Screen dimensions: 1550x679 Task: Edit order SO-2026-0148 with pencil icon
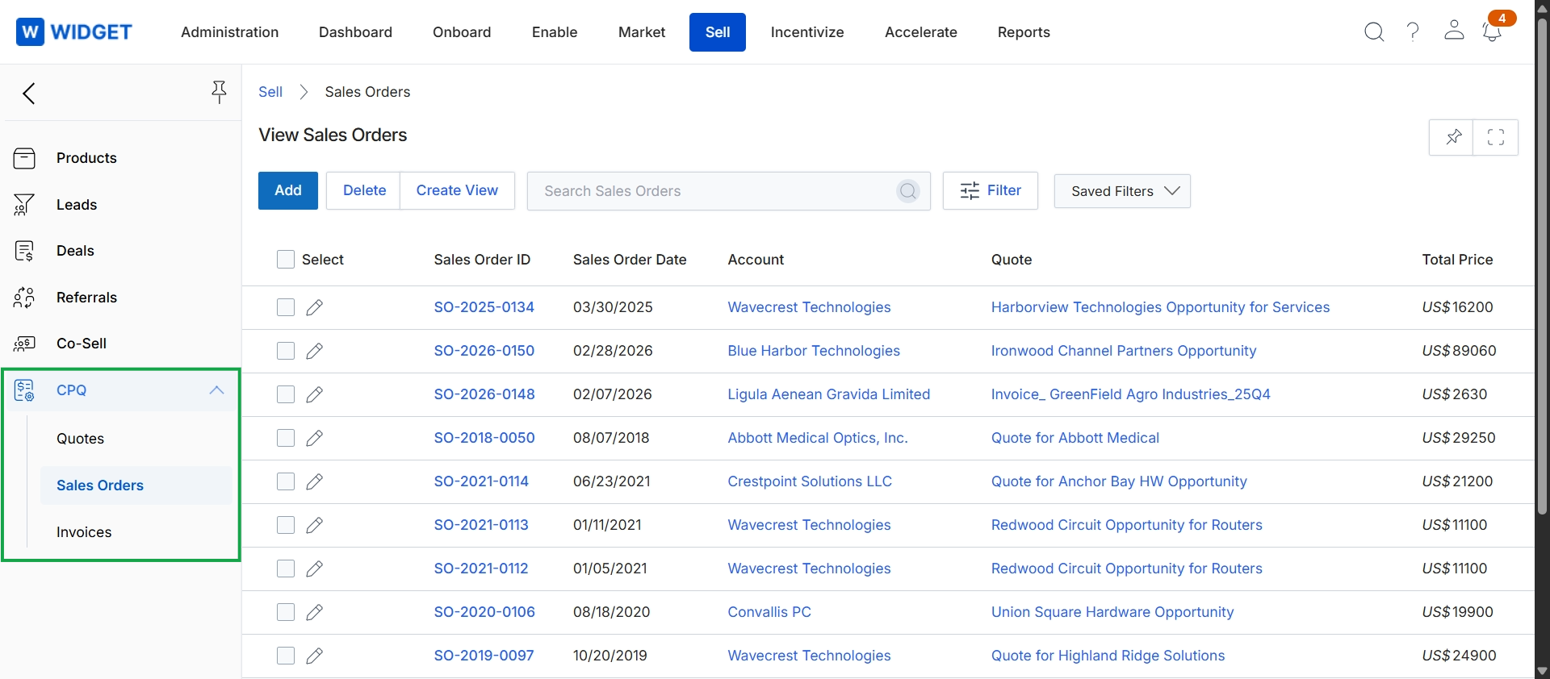tap(315, 394)
